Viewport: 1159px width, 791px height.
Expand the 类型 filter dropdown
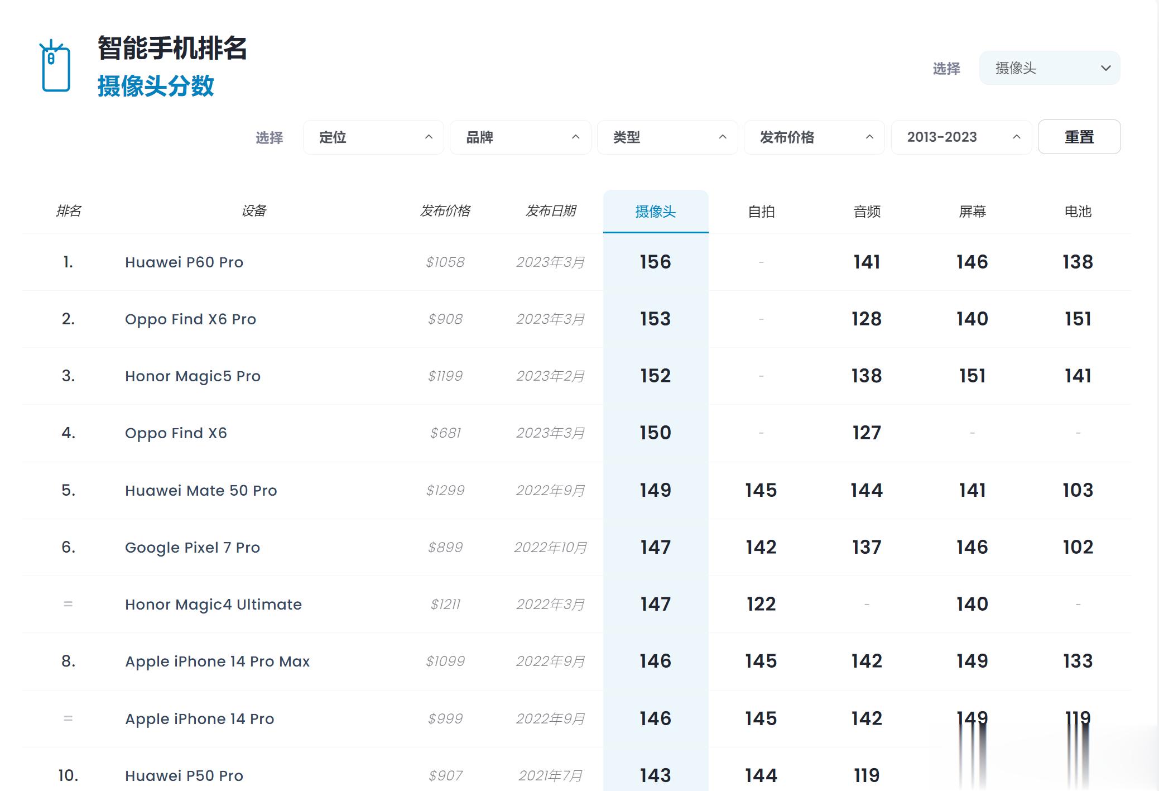[x=667, y=137]
